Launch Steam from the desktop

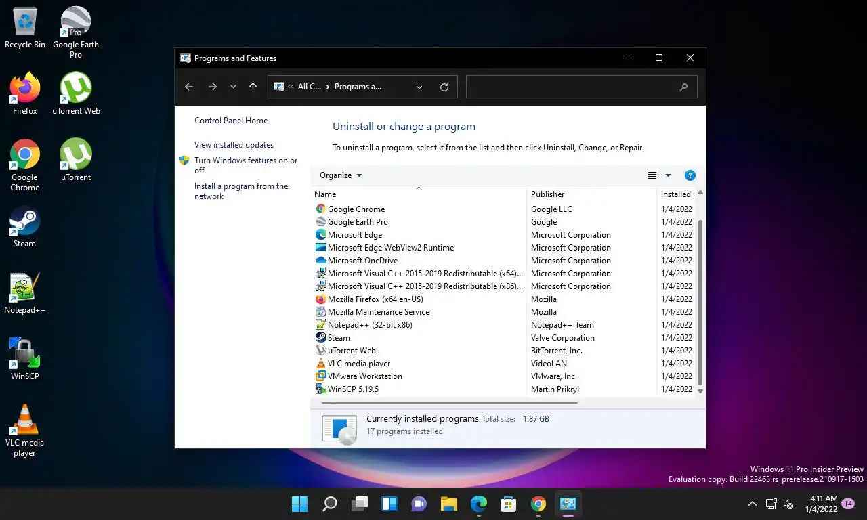click(25, 227)
